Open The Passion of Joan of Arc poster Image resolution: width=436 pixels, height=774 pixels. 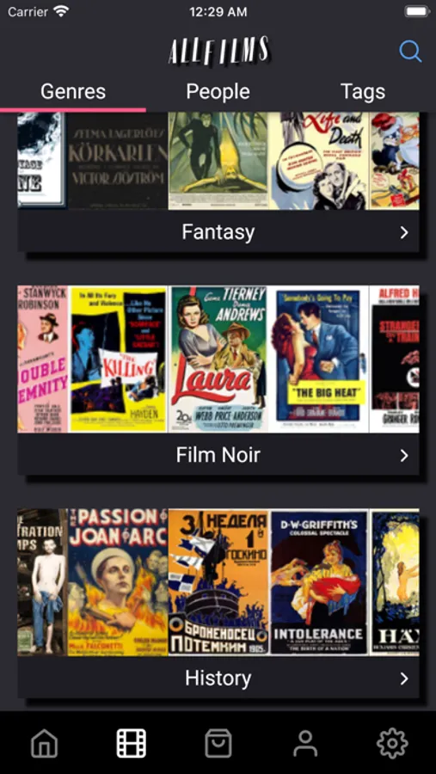(118, 582)
